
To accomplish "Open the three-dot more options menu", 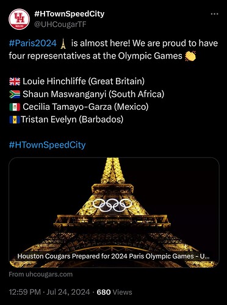I will coord(214,14).
